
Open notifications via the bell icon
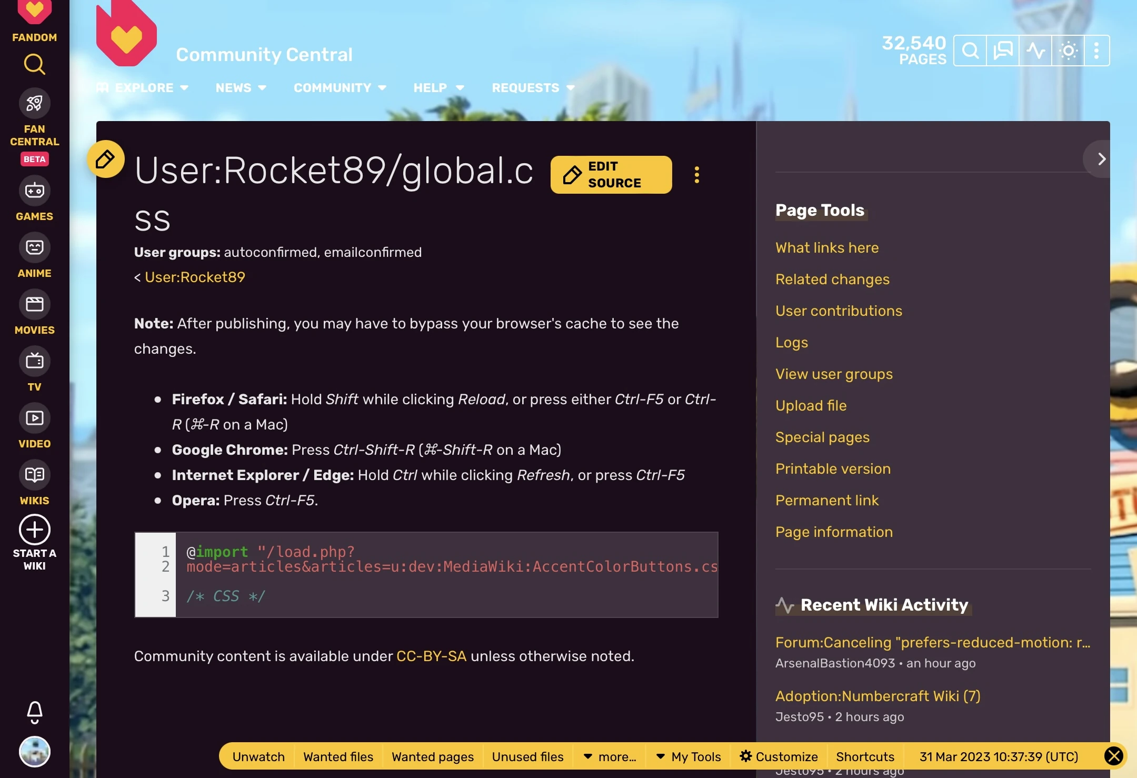point(34,712)
